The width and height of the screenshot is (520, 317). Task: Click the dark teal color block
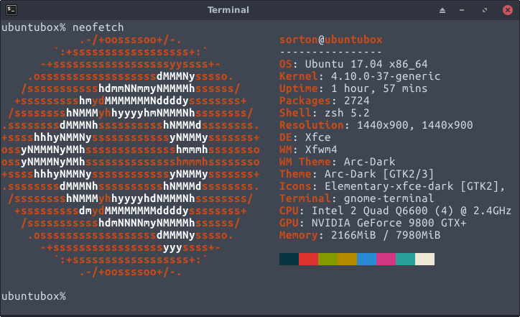[289, 259]
